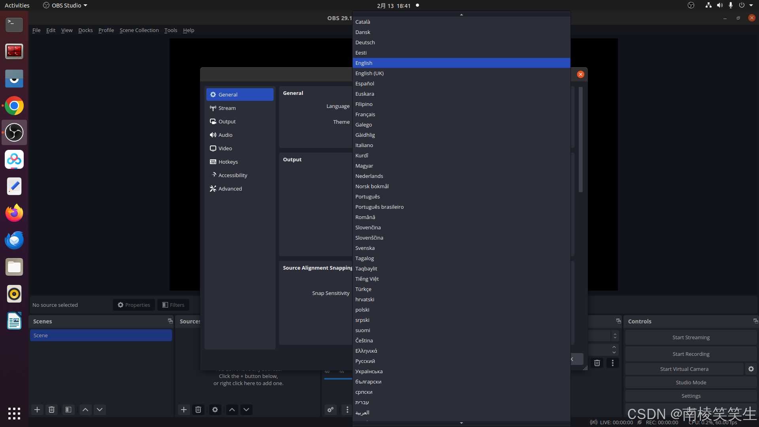Pick Русский in the language list
Image resolution: width=759 pixels, height=427 pixels.
365,361
